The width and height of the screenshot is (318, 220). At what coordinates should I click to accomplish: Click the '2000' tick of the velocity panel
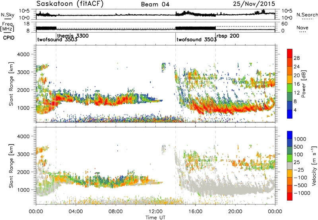23,172
